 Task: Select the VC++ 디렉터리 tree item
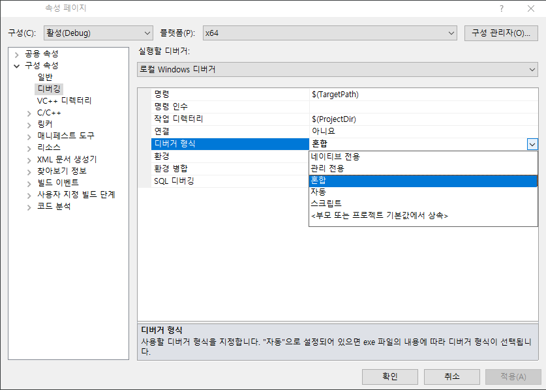[64, 100]
